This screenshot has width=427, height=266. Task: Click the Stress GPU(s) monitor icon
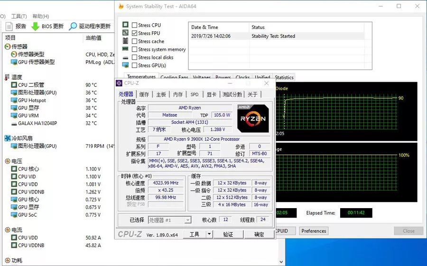[x=125, y=65]
